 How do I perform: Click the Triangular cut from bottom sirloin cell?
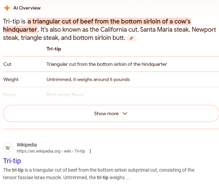107,64
